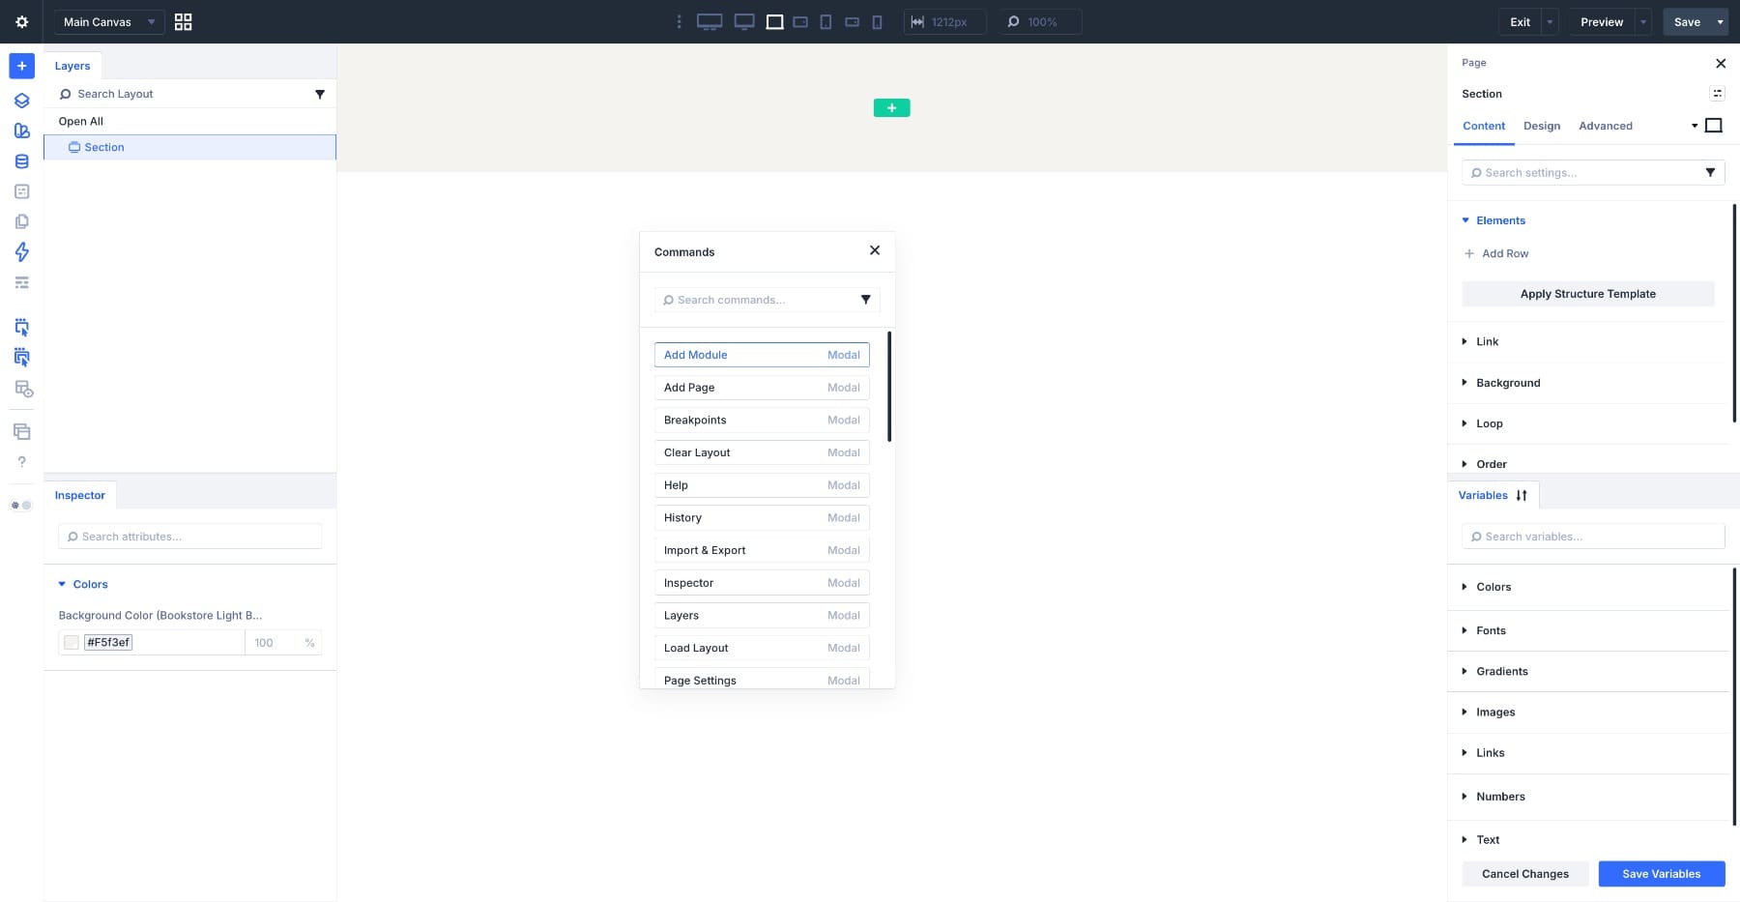The height and width of the screenshot is (902, 1740).
Task: Open the Preview dropdown arrow
Action: coord(1642,21)
